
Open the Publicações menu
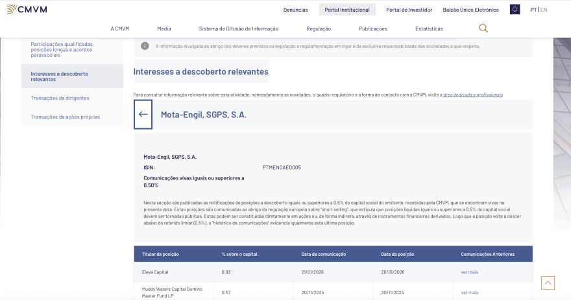pos(373,29)
